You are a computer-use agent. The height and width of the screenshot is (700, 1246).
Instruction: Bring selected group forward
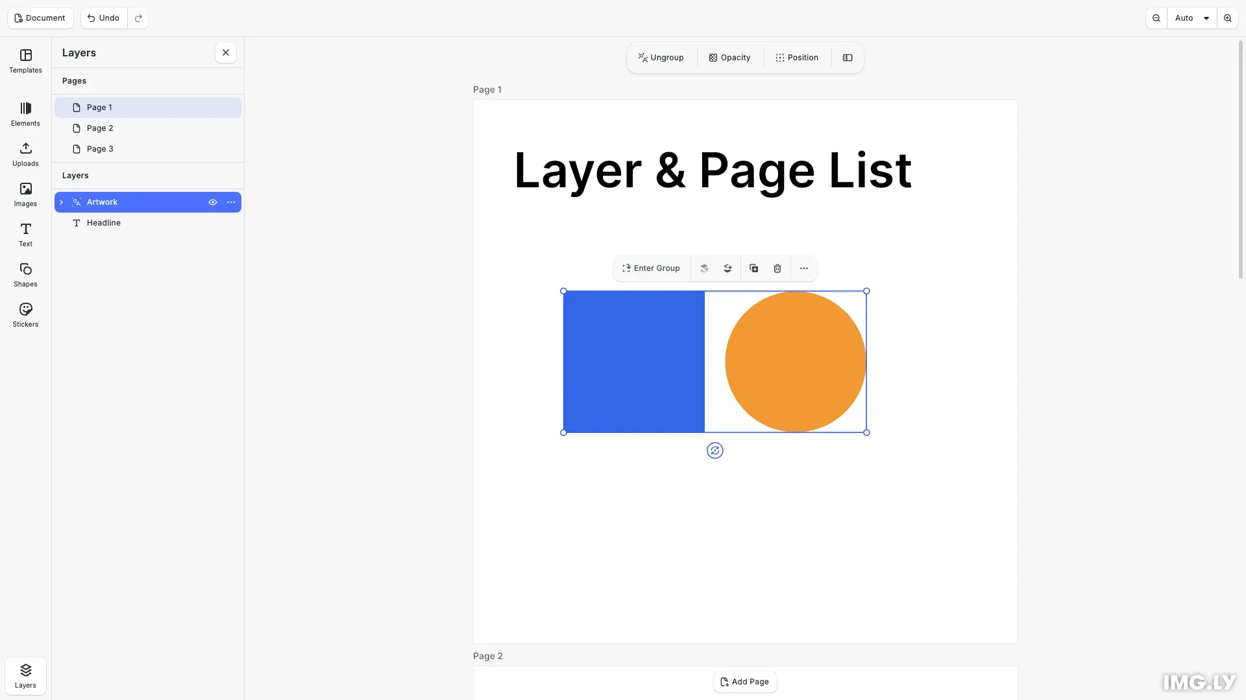tap(704, 268)
